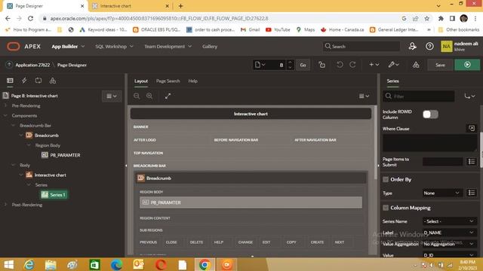Click the Undo icon
The image size is (483, 271).
[x=340, y=65]
